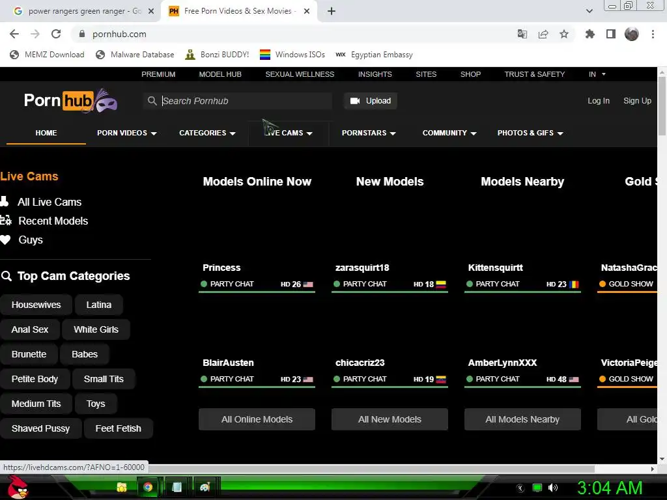Open the Egyptian Embassy bookmark

click(374, 55)
